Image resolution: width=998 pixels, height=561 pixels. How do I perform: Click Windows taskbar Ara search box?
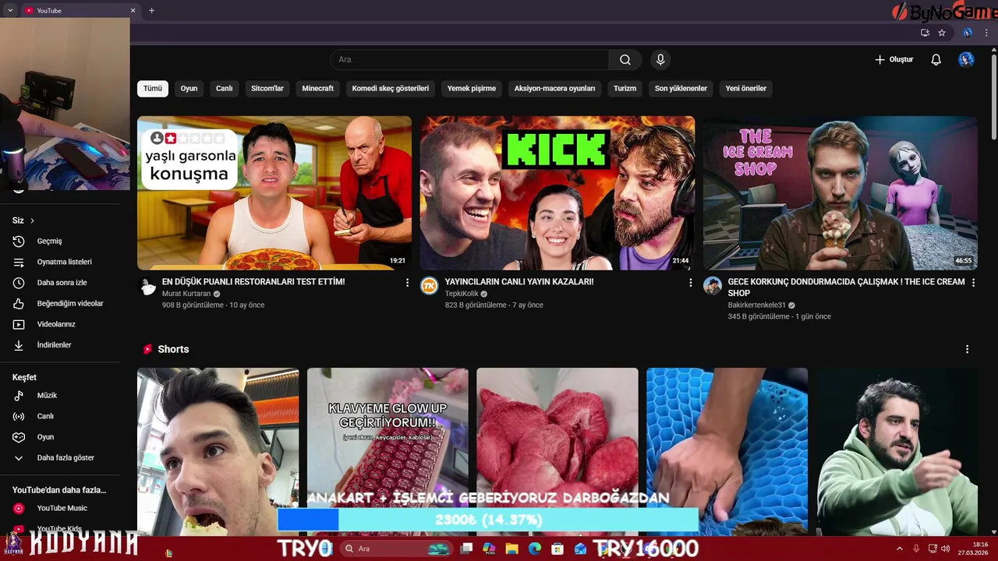click(396, 549)
